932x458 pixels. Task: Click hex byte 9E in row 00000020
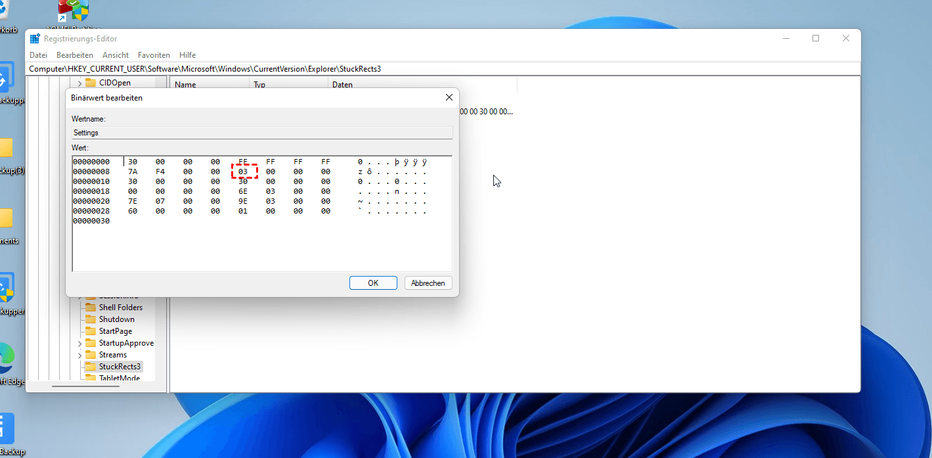click(x=243, y=201)
